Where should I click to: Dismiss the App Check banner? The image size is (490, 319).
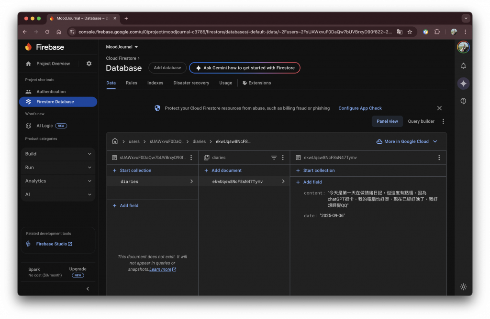pyautogui.click(x=439, y=108)
